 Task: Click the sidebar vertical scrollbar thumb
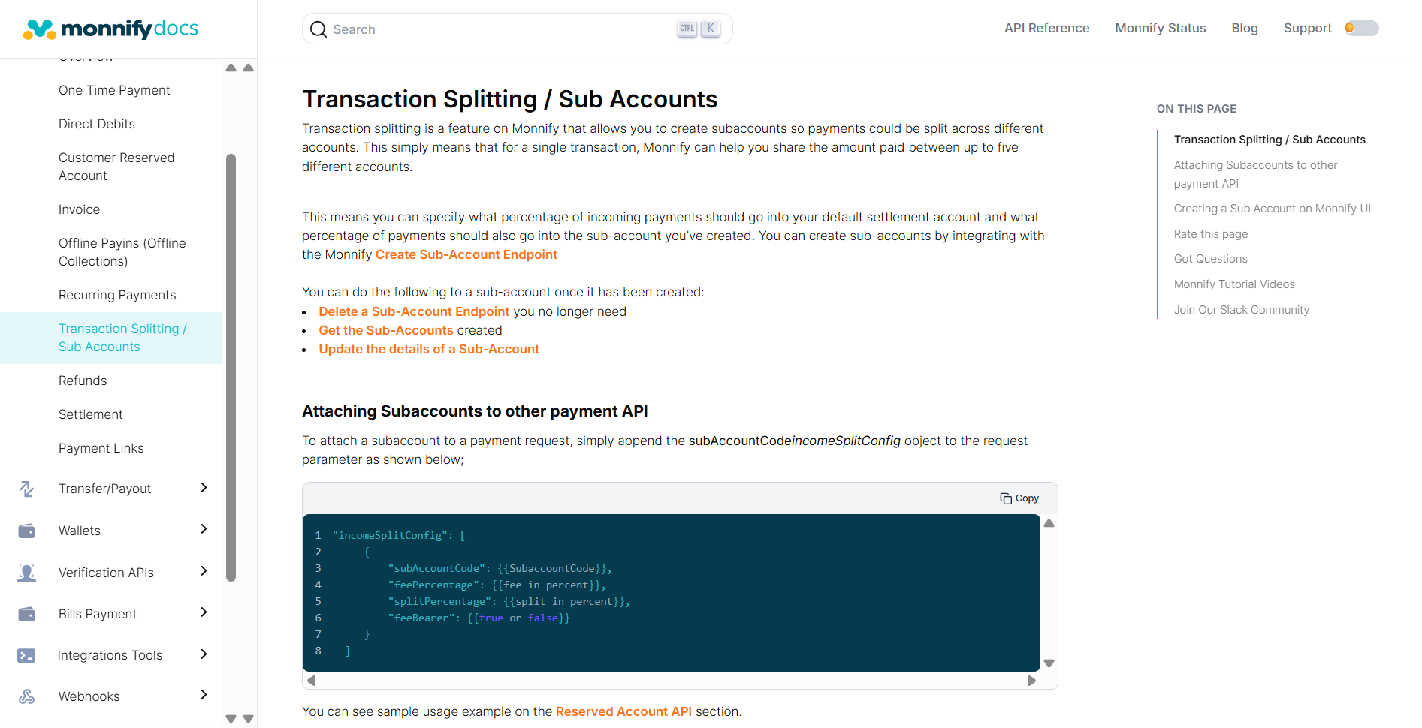point(231,368)
